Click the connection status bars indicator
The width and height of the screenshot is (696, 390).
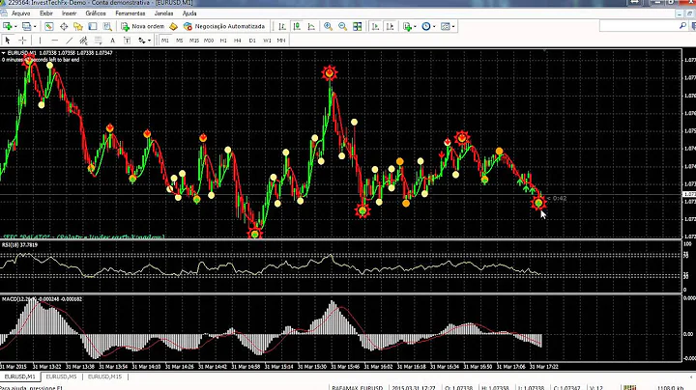[629, 388]
